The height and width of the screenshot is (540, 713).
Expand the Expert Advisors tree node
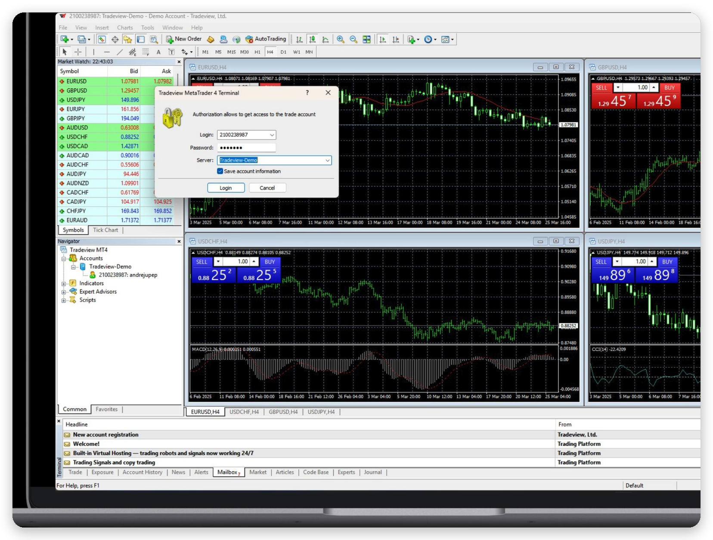coord(64,292)
